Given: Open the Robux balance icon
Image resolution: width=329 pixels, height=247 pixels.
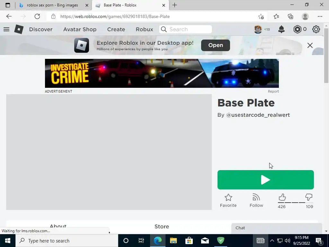Looking at the screenshot, I should pyautogui.click(x=297, y=29).
